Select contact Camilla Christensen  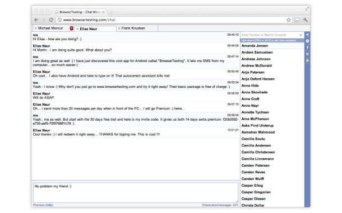click(x=272, y=152)
